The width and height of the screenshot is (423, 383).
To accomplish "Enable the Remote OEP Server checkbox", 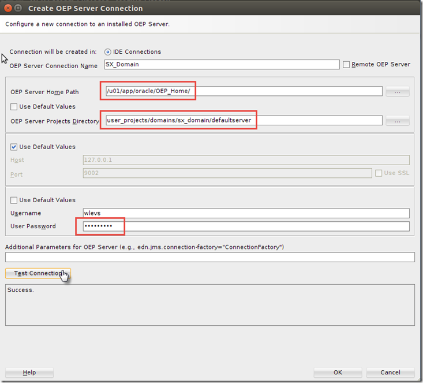I will pyautogui.click(x=347, y=65).
